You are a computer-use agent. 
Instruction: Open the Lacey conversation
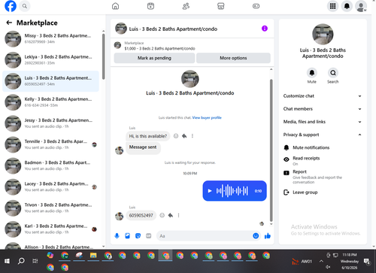click(x=51, y=187)
